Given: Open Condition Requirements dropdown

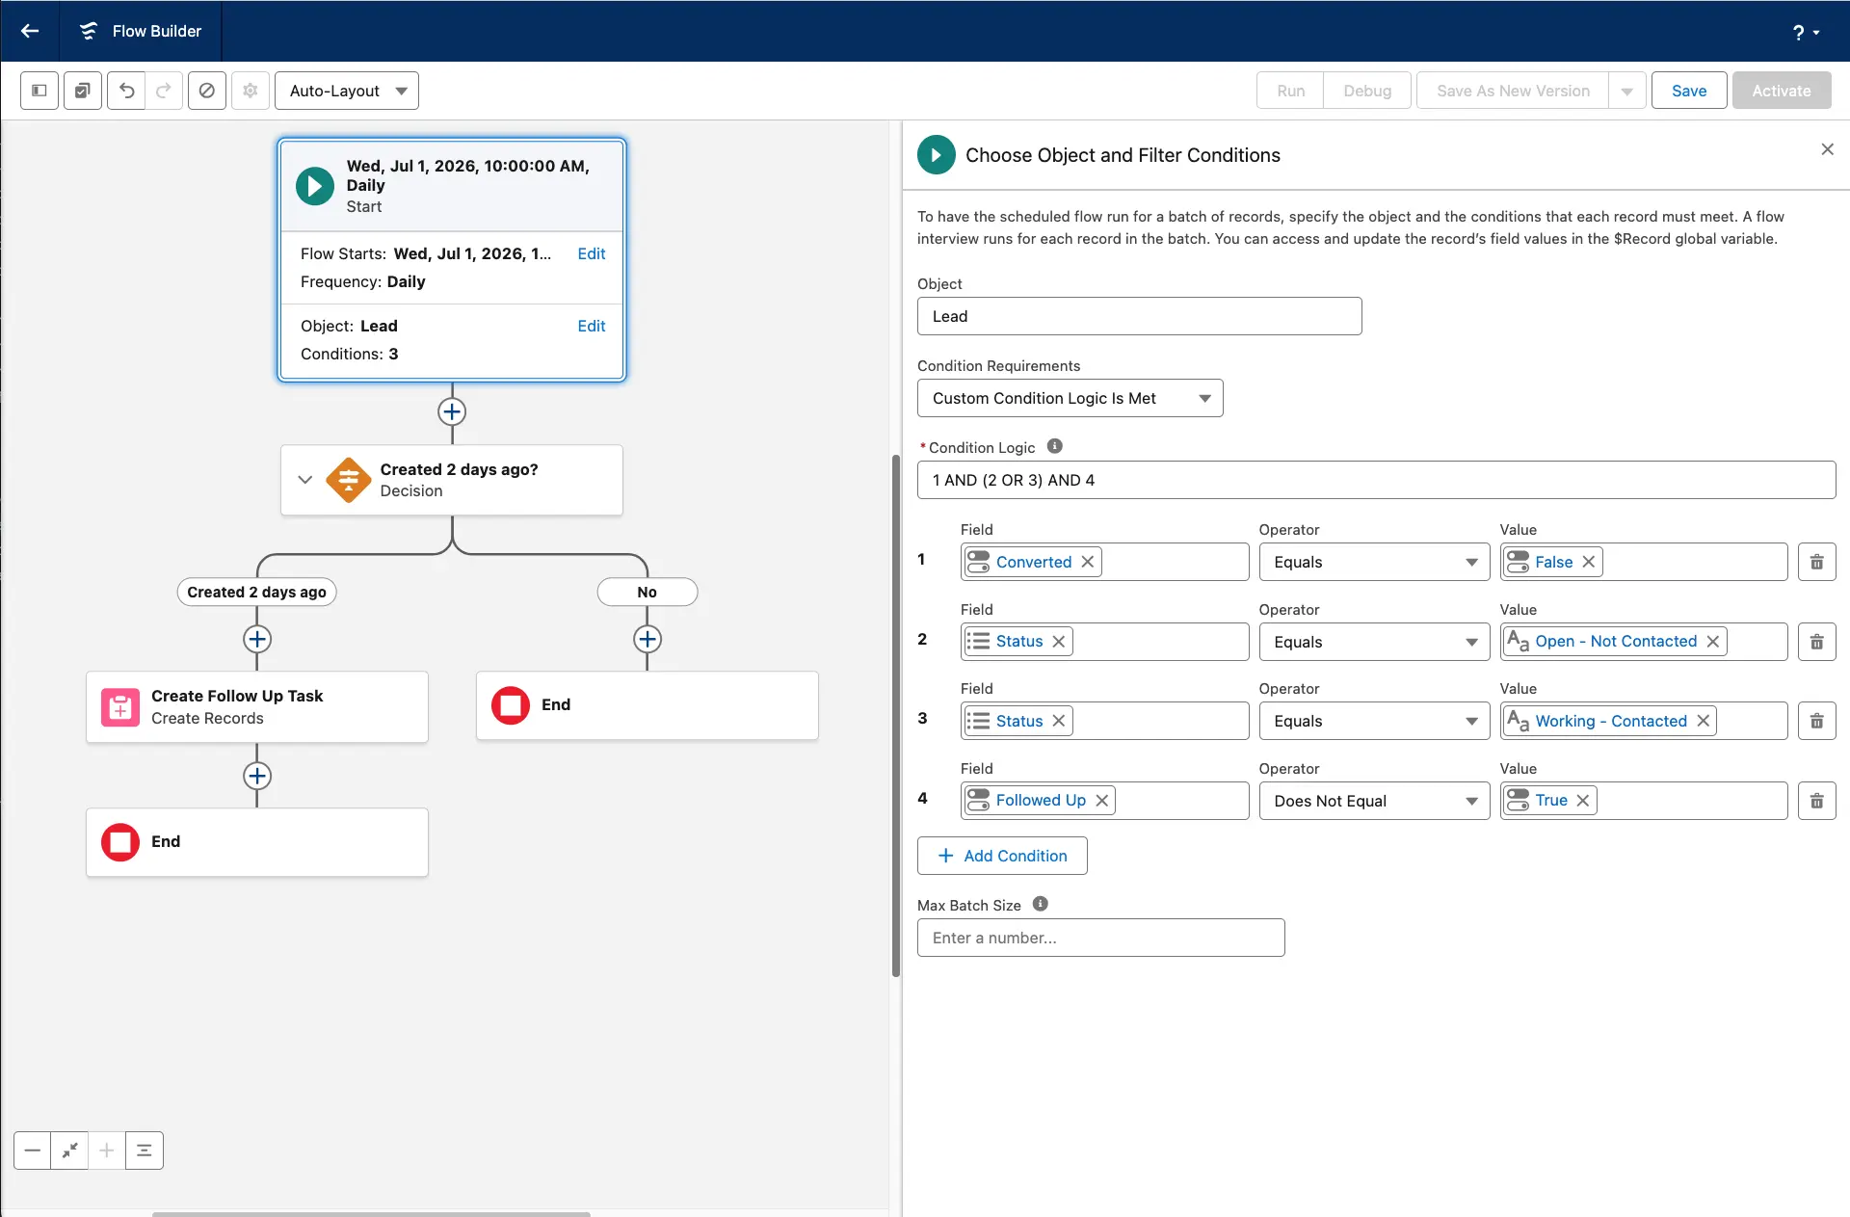Looking at the screenshot, I should [x=1070, y=398].
